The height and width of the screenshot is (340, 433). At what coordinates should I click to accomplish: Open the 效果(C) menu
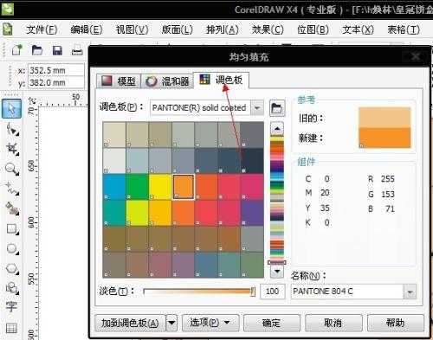tap(268, 29)
